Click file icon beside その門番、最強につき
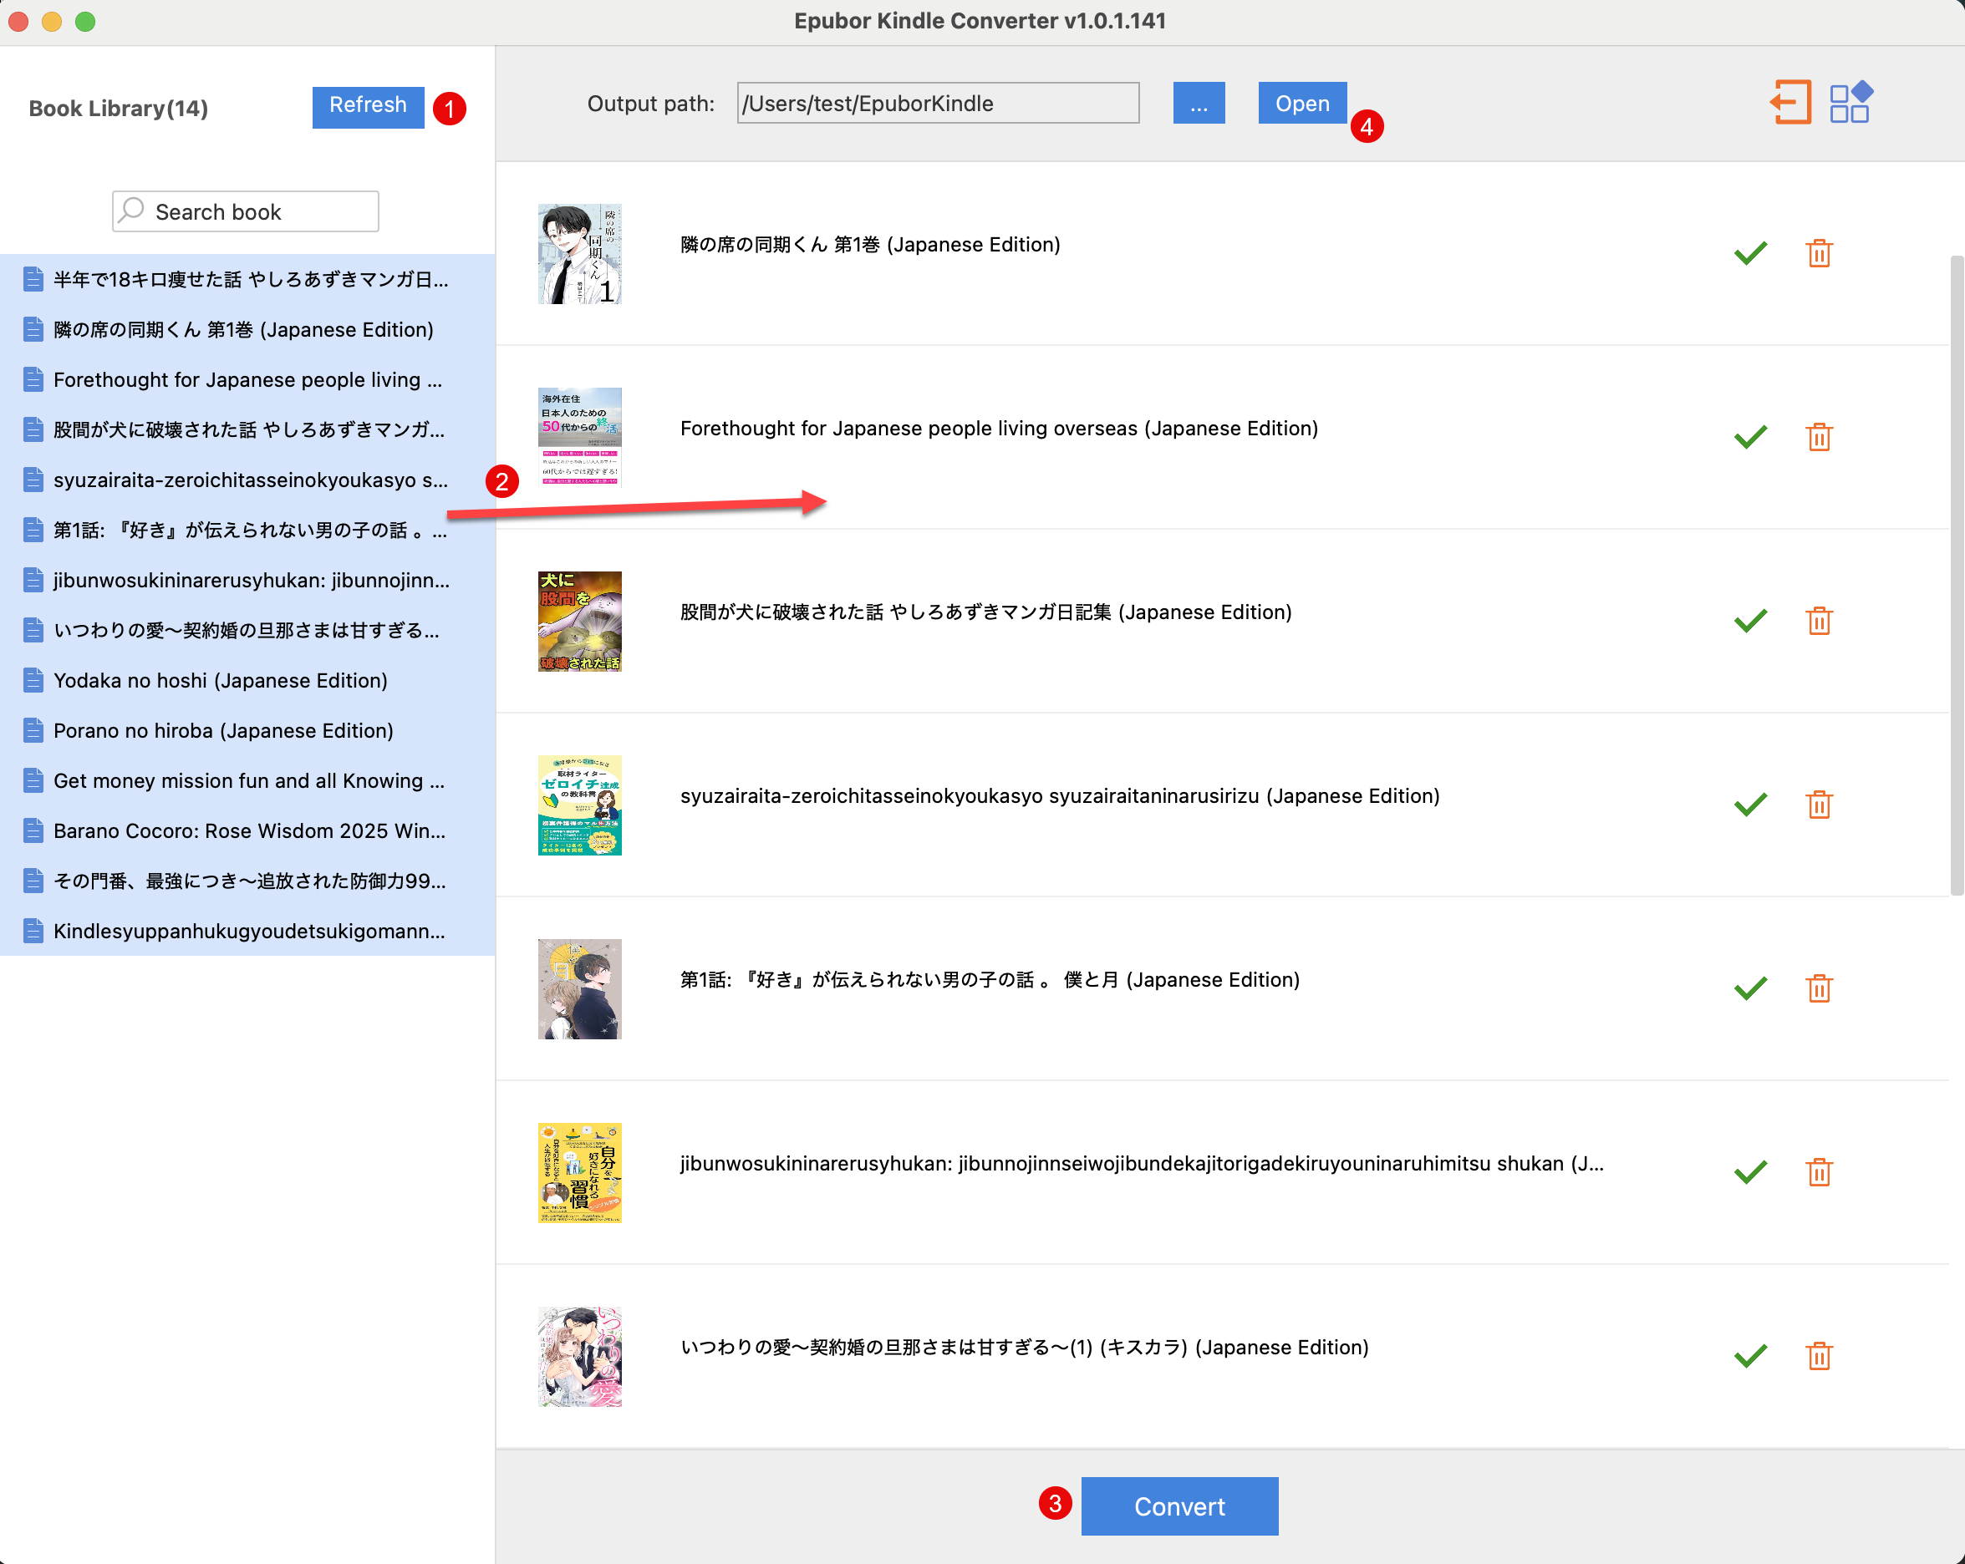1965x1564 pixels. [x=33, y=880]
